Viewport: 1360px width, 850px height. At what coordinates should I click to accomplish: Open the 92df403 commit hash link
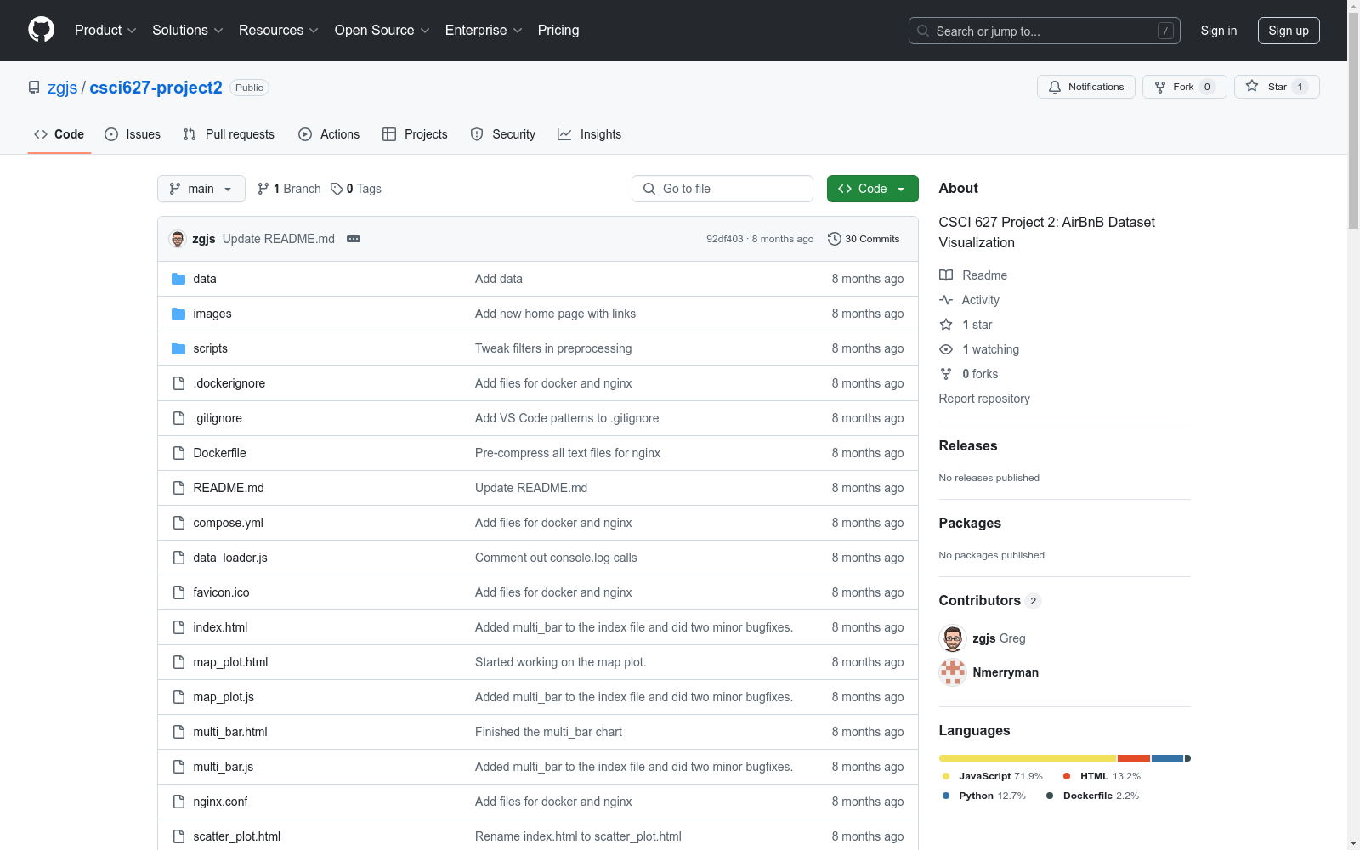click(725, 239)
